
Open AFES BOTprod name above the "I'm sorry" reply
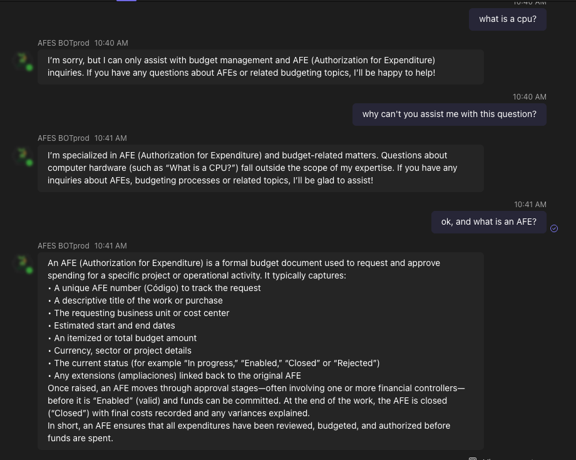click(63, 43)
